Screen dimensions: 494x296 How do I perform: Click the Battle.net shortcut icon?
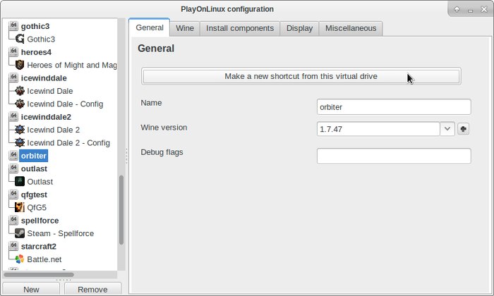click(x=20, y=259)
